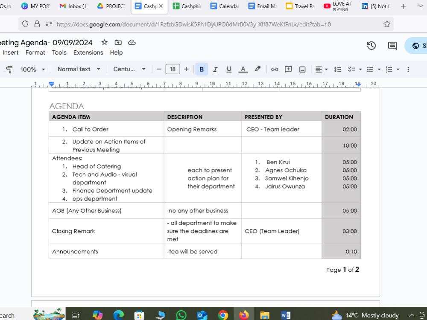Viewport: 427px width, 320px height.
Task: Open Outlook from taskbar
Action: 202,315
